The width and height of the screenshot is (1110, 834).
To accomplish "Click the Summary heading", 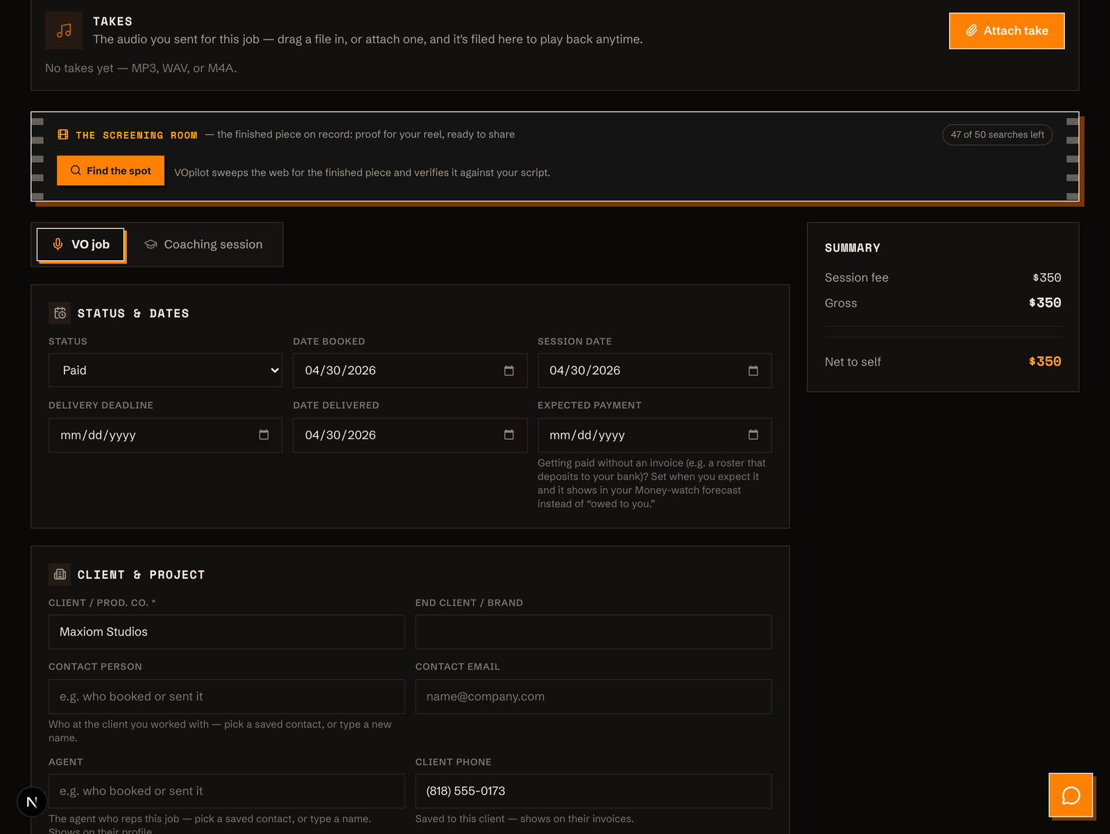I will (x=853, y=248).
